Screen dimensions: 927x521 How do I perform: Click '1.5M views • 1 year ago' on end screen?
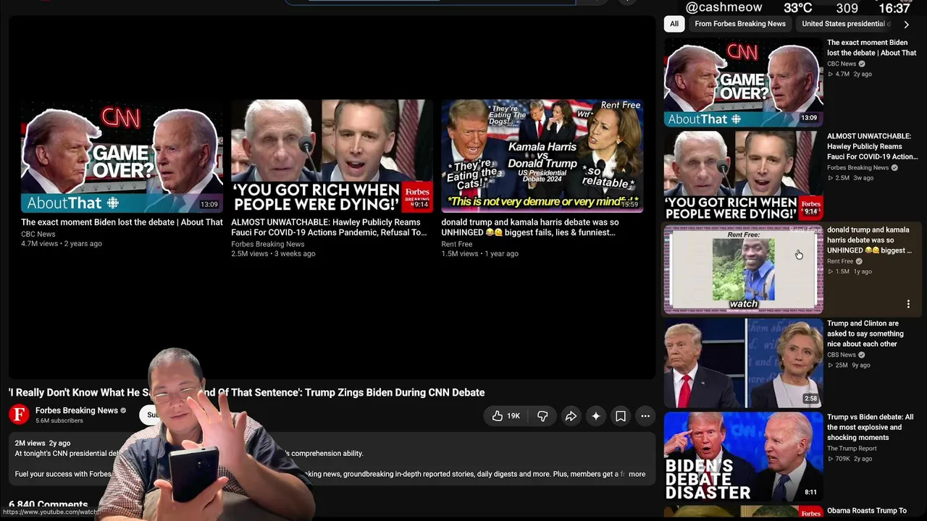tap(480, 254)
